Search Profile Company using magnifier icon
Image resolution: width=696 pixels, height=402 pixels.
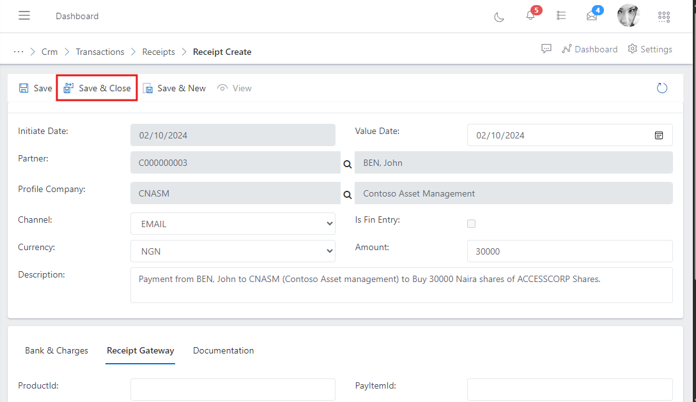[x=347, y=195]
